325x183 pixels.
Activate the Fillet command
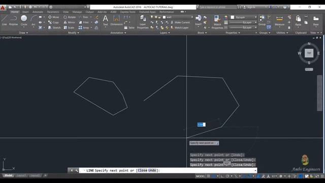click(84, 22)
